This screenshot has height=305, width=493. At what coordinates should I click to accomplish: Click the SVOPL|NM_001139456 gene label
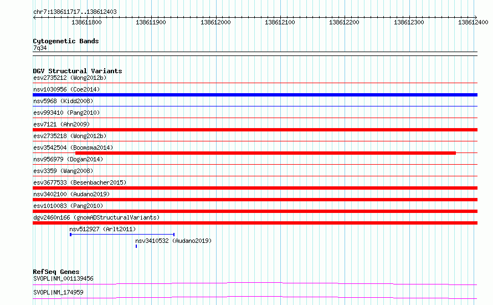(x=63, y=278)
